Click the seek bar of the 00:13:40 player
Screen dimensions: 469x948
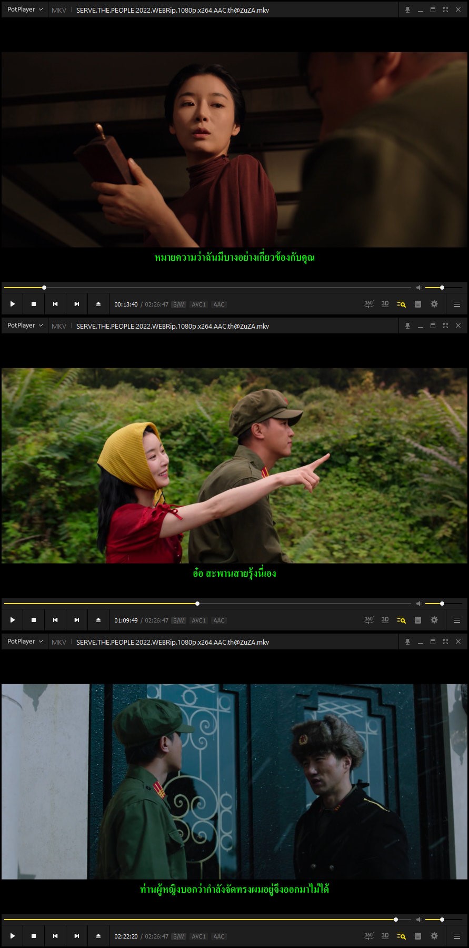[207, 288]
